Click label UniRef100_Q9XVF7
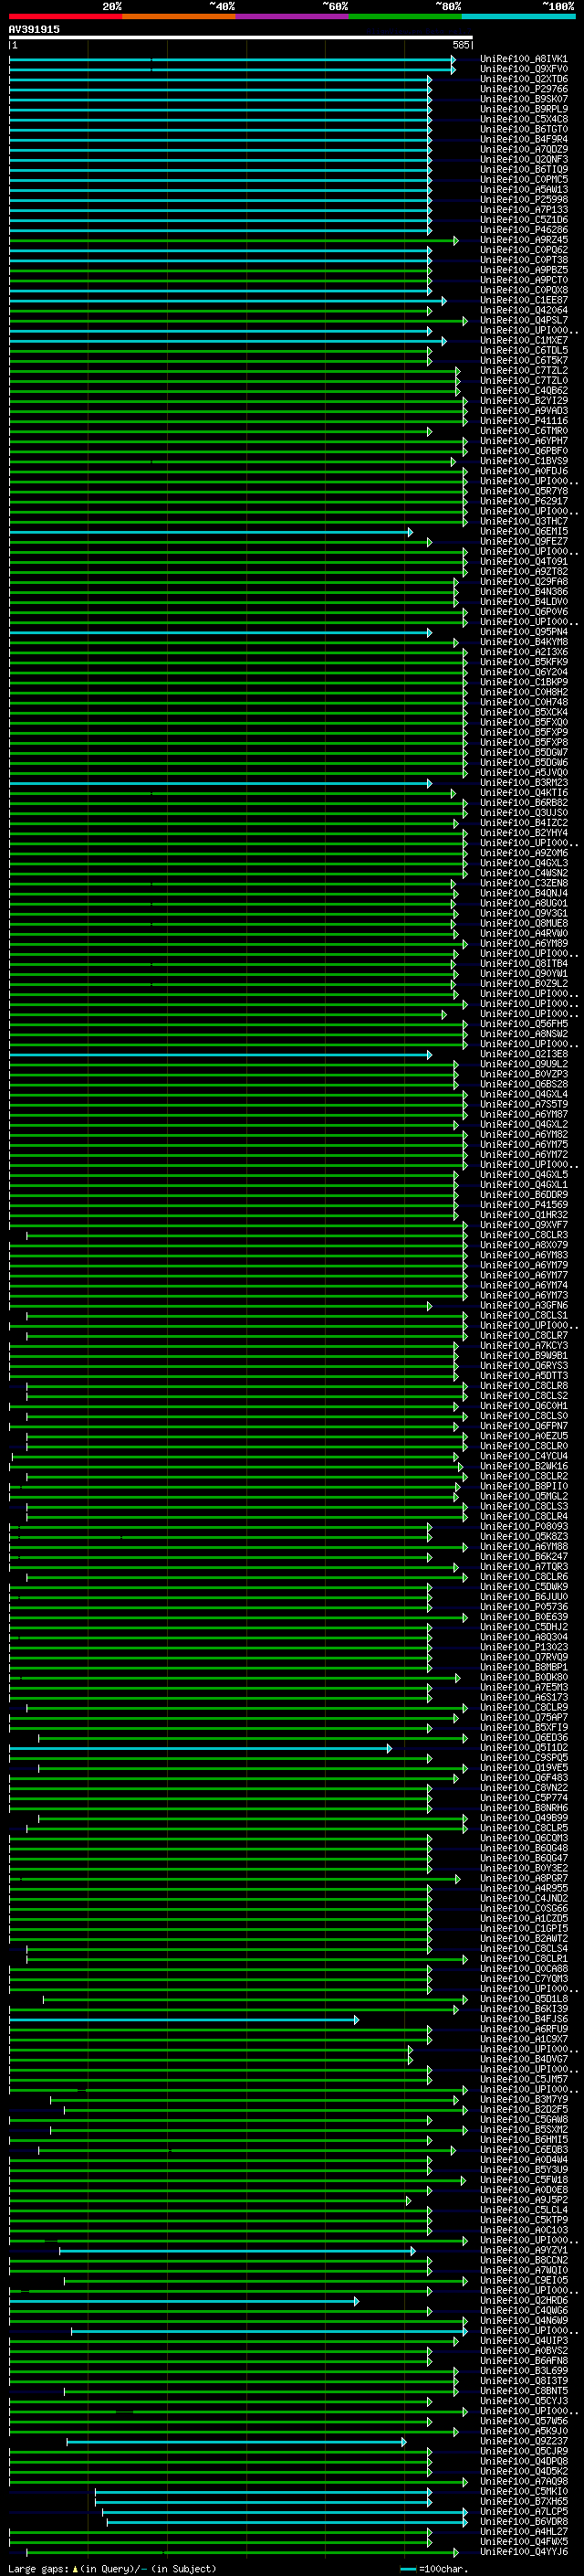The image size is (584, 2576). (x=523, y=1225)
